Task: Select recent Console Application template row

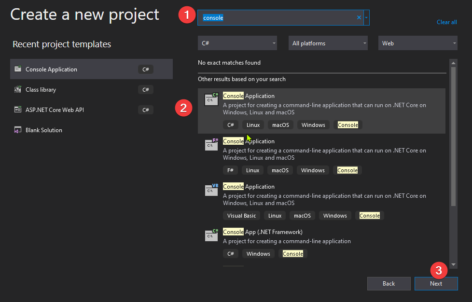Action: tap(91, 69)
